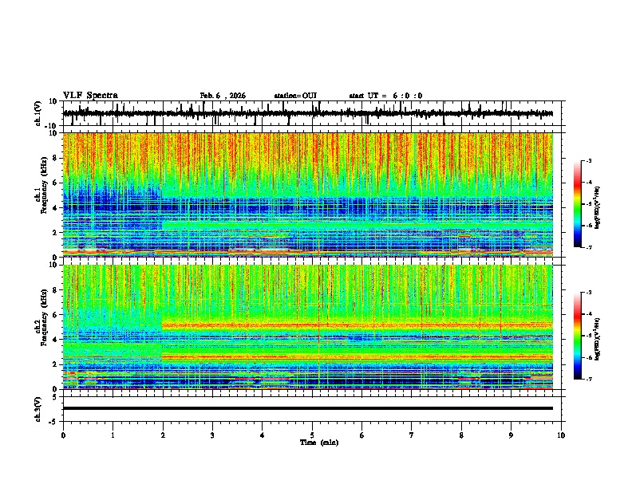Click the ch.2 color scale bar
Screen dimensions: 632x488
(x=578, y=336)
